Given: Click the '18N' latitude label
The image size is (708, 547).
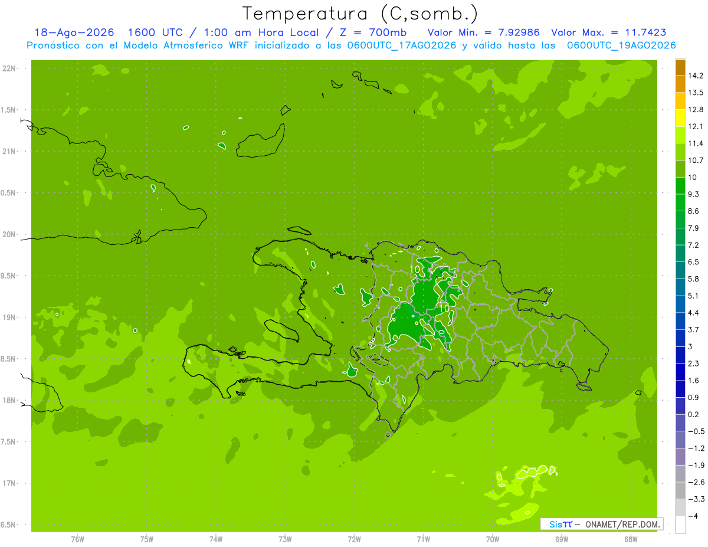Looking at the screenshot, I should pyautogui.click(x=10, y=400).
